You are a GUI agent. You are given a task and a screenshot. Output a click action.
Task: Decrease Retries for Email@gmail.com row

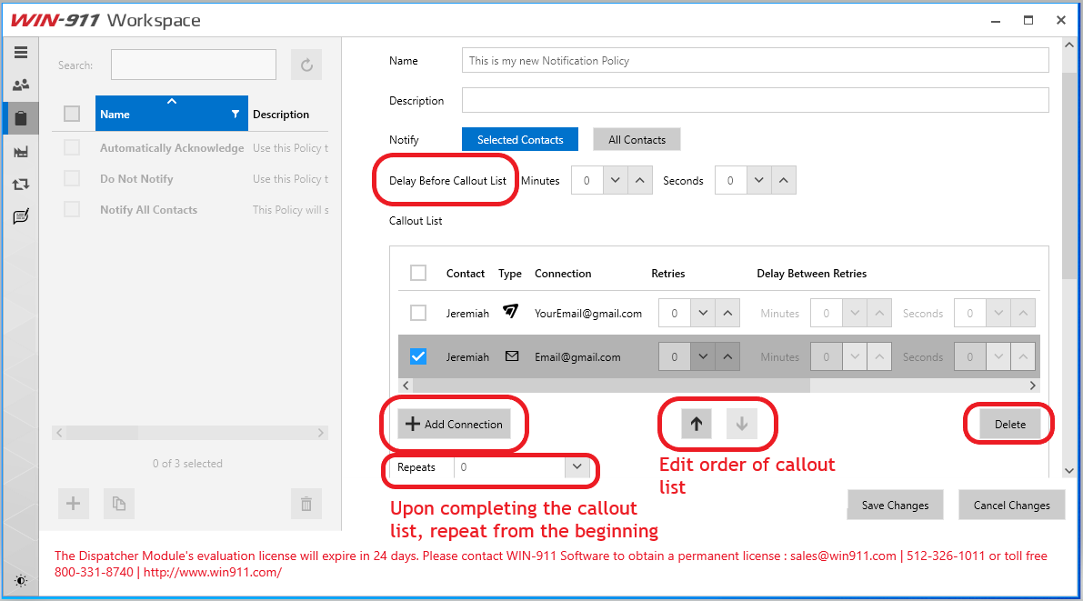click(703, 356)
